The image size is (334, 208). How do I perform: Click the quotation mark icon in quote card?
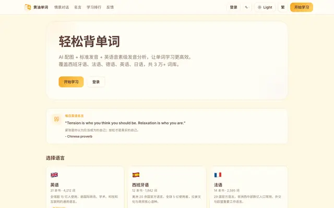(x=56, y=119)
